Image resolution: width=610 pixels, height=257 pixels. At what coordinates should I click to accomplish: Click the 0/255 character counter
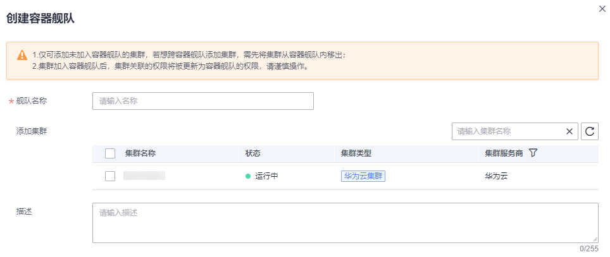coord(588,249)
